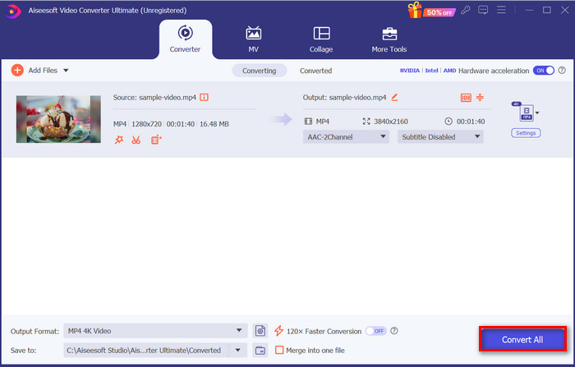Click the source file name text
The image size is (575, 367).
pos(168,98)
